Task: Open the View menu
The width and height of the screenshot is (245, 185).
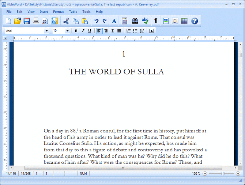Action: point(31,12)
